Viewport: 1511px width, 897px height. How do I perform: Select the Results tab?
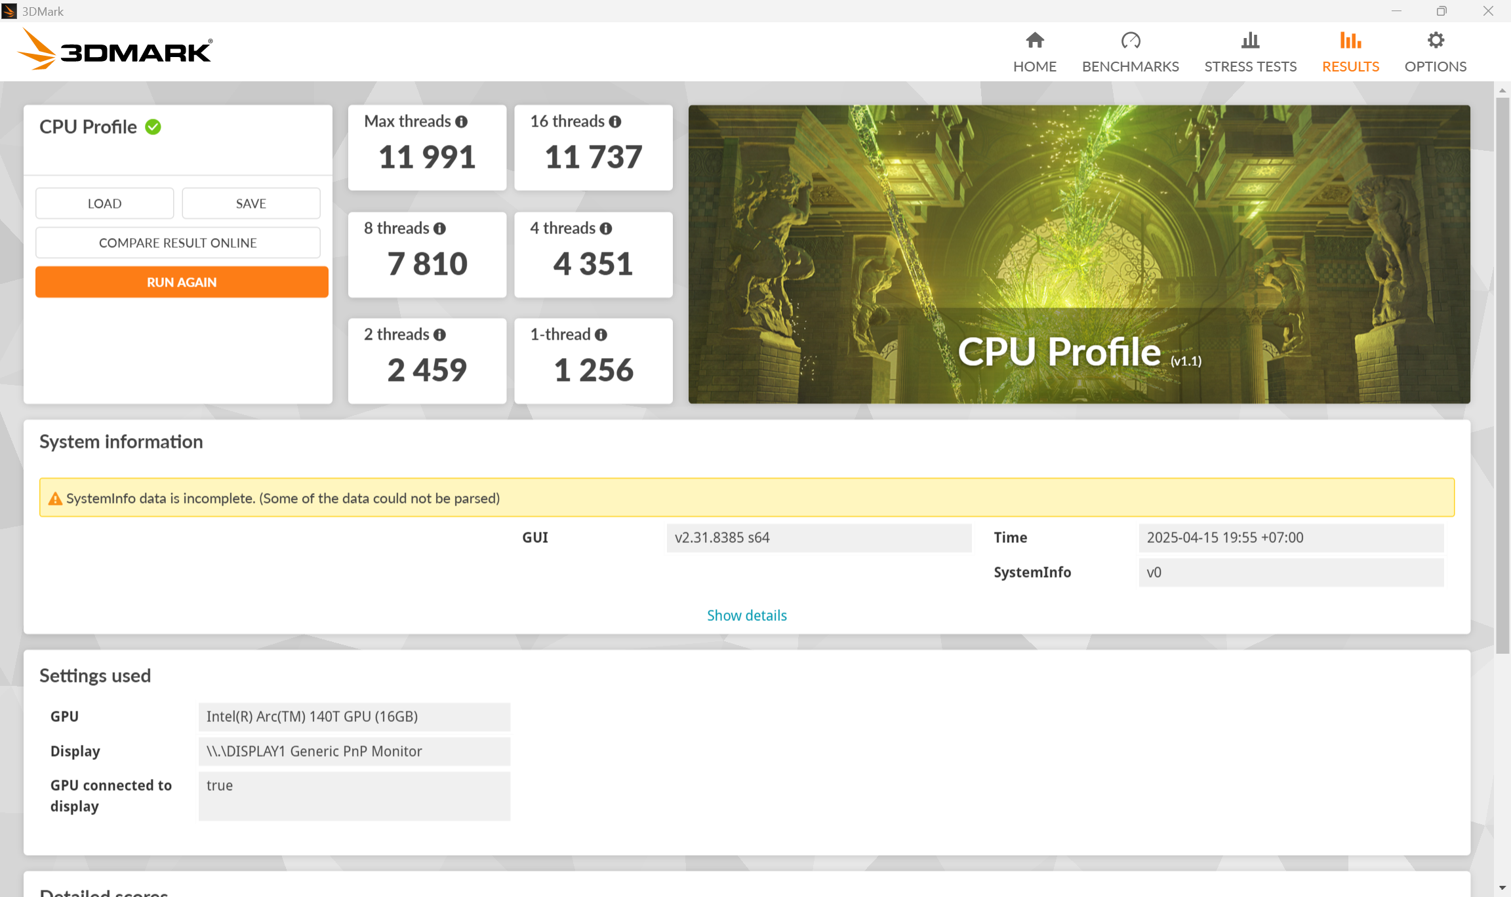coord(1350,52)
